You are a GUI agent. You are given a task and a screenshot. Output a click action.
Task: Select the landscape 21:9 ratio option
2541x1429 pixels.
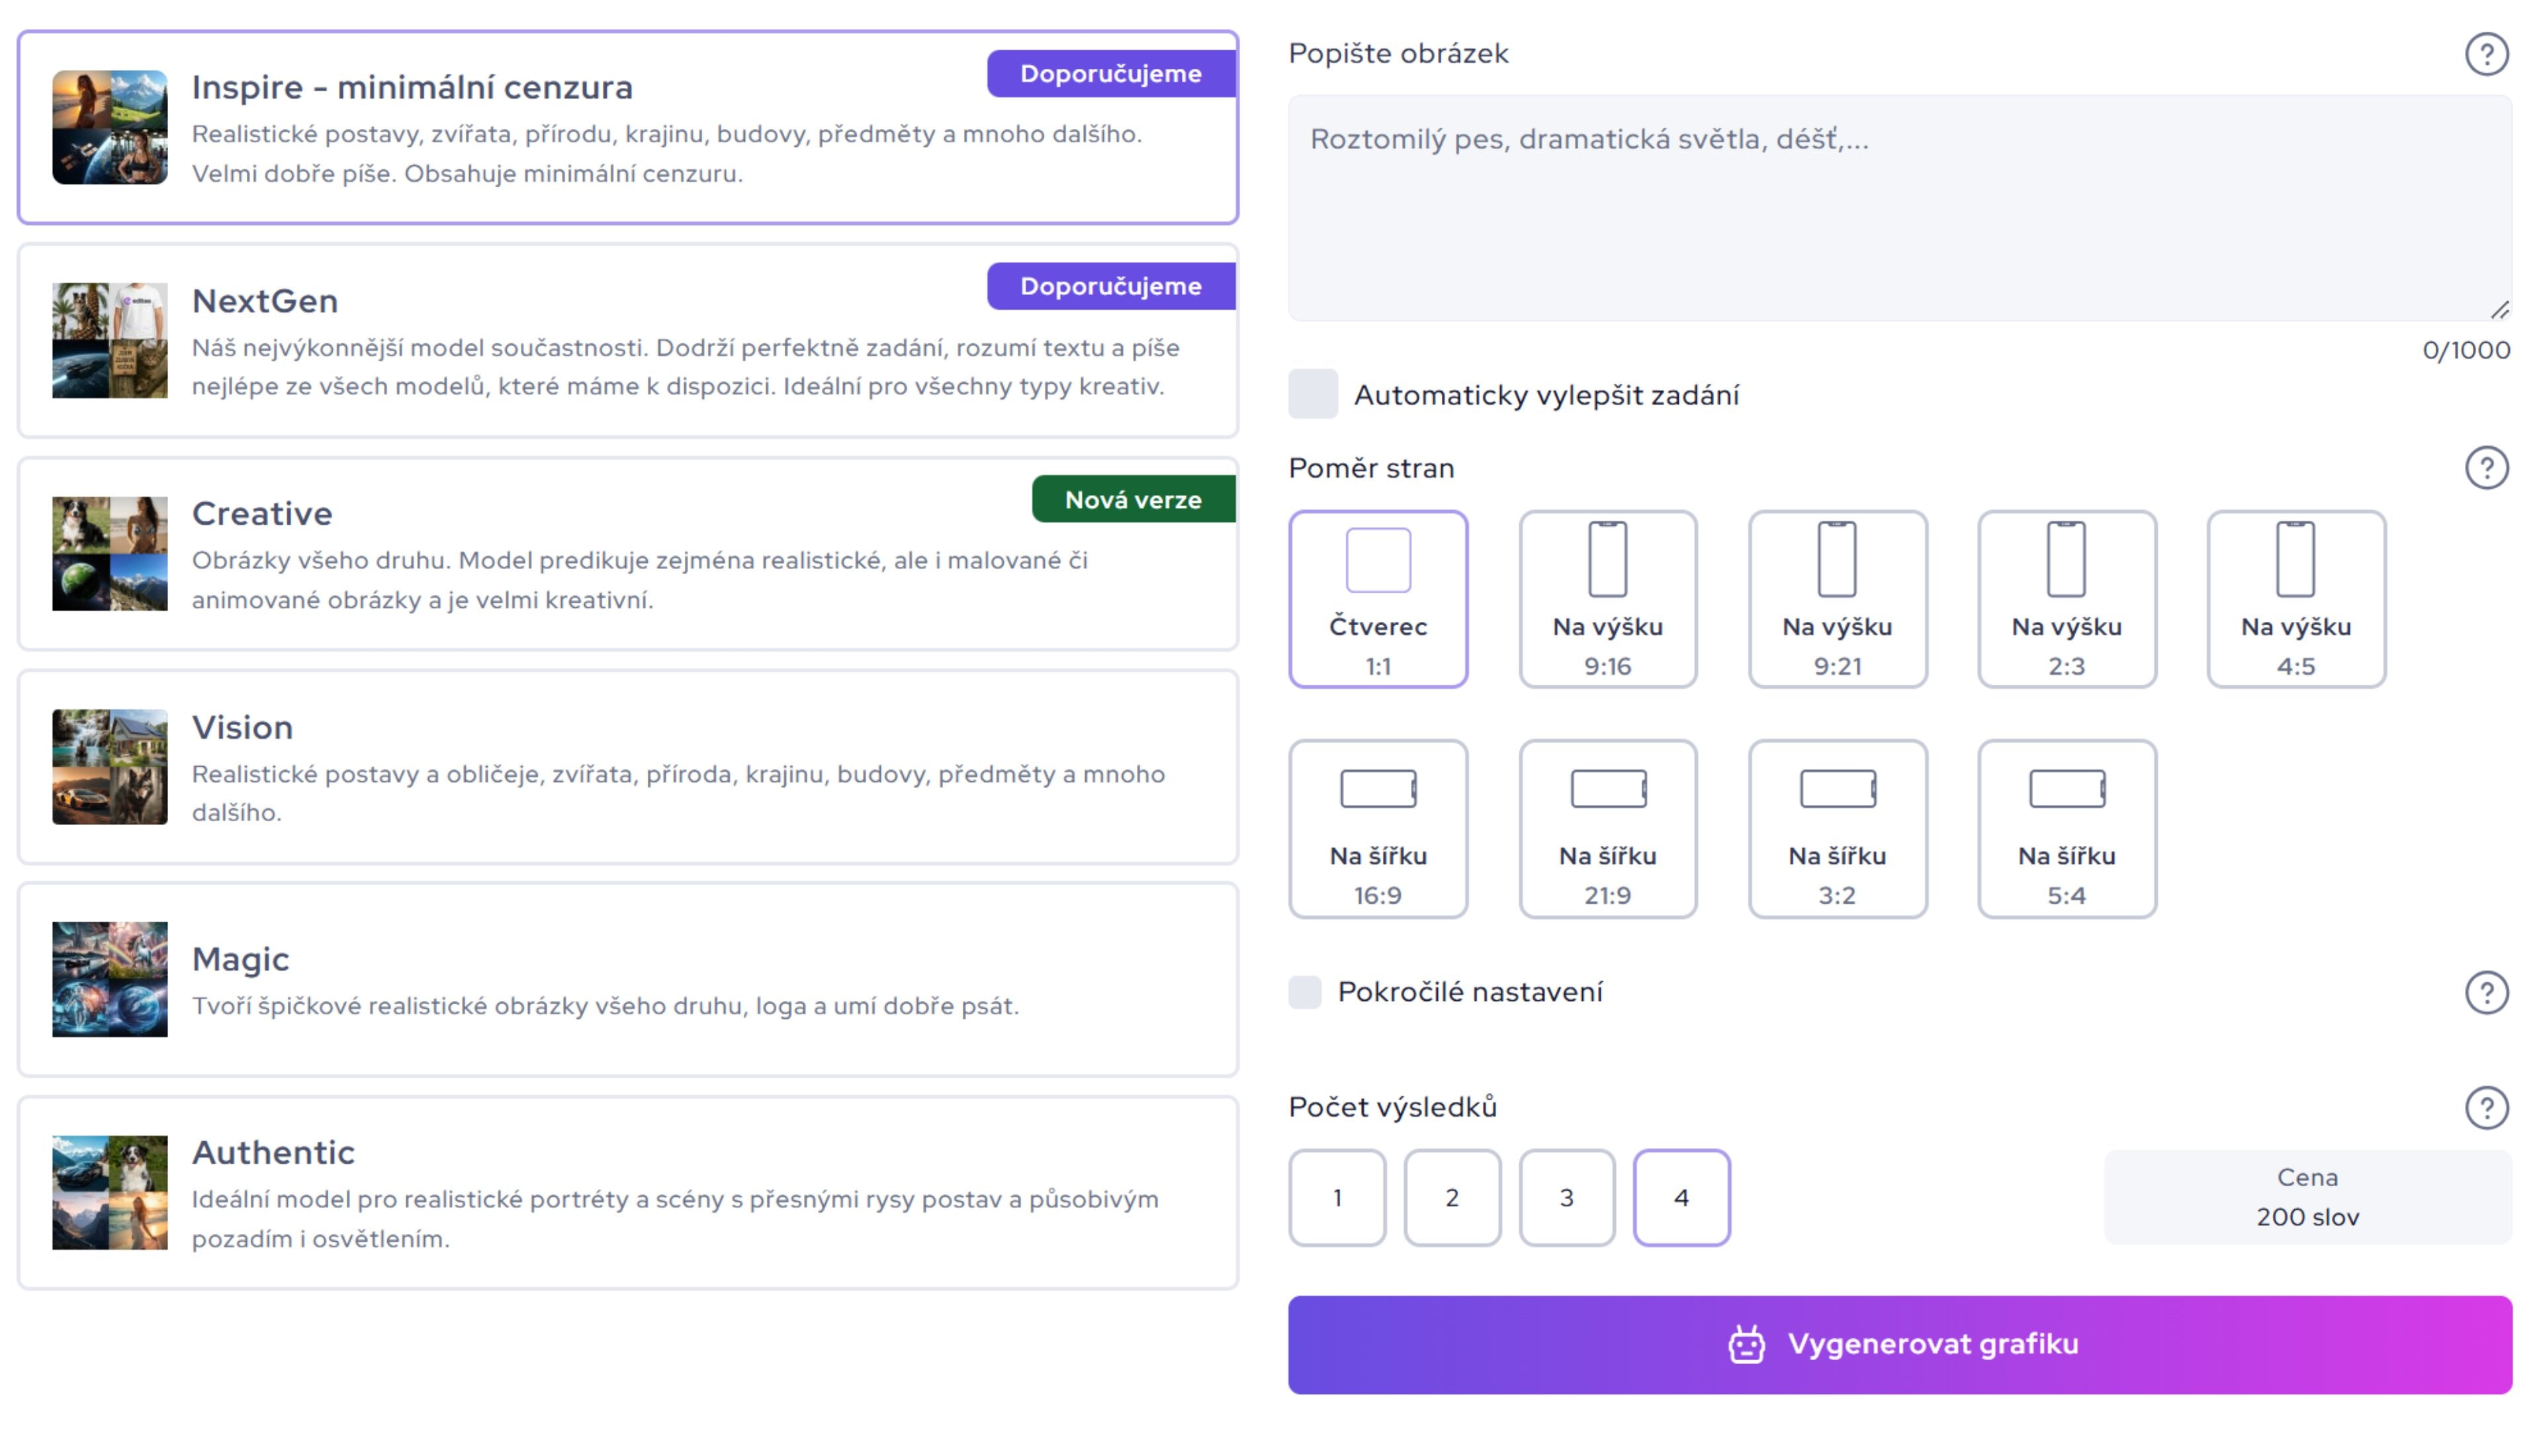point(1607,828)
